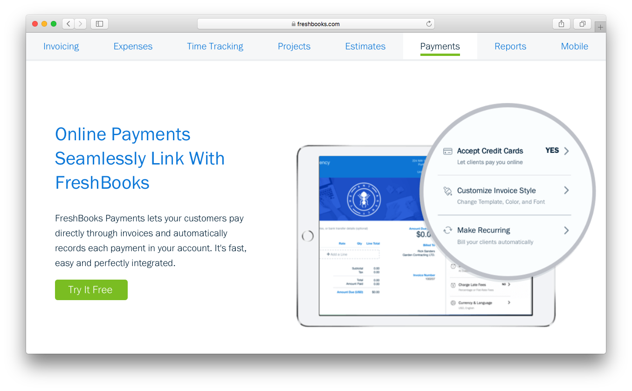Click the Add a Line invoice row

349,254
